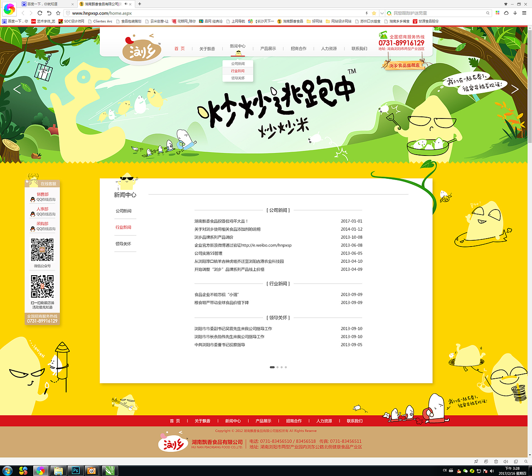Select 领导关怀 in the dropdown submenu
The width and height of the screenshot is (532, 476).
238,78
